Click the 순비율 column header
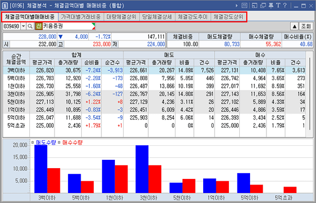The height and width of the screenshot is (203, 316). coord(92,63)
